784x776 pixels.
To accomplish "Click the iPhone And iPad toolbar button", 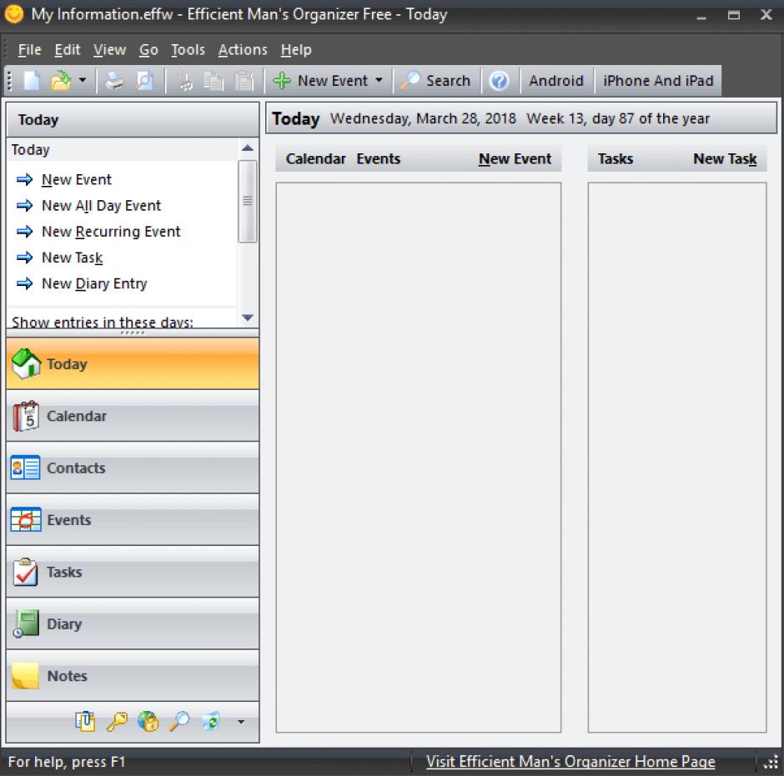I will (658, 81).
